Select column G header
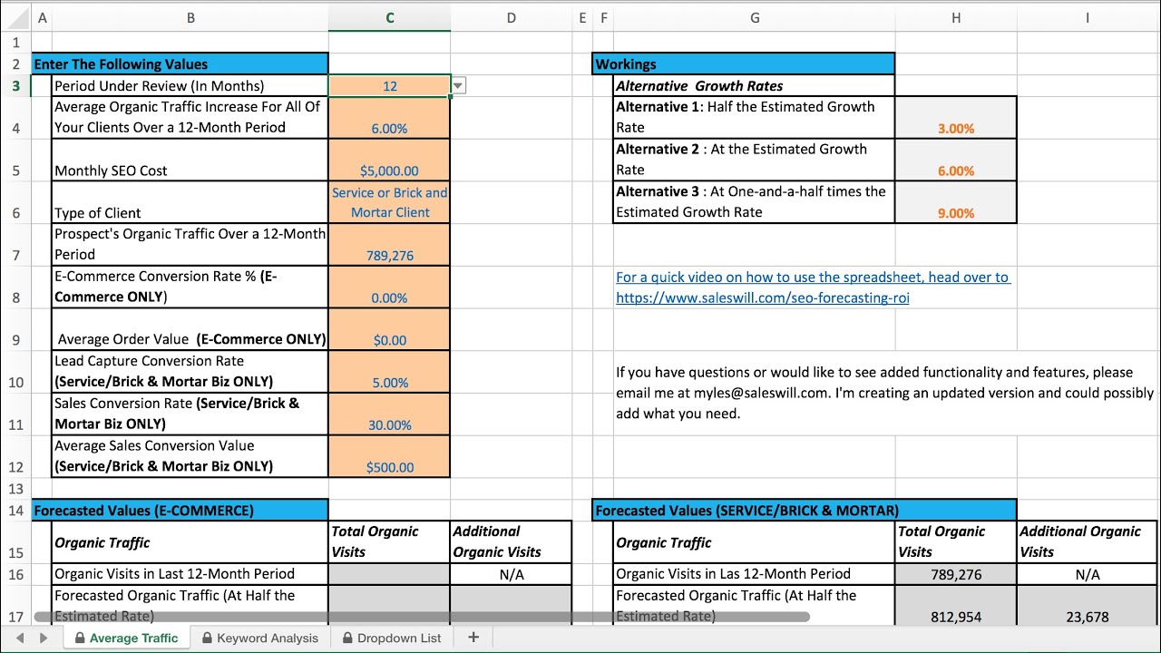The height and width of the screenshot is (653, 1161). click(755, 17)
